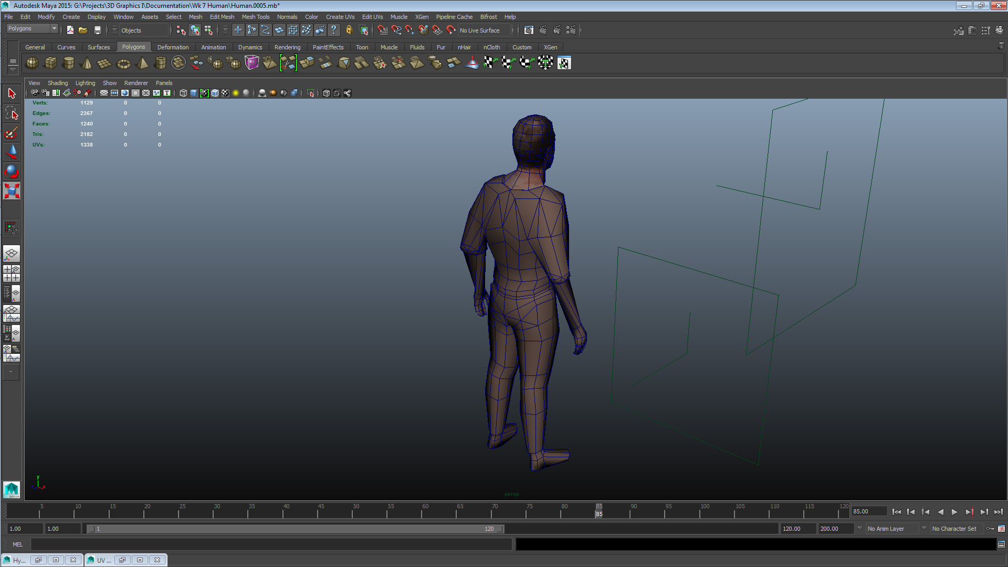Select the Lasso tool in the toolbox
Screen dimensions: 1008x567
(12, 113)
